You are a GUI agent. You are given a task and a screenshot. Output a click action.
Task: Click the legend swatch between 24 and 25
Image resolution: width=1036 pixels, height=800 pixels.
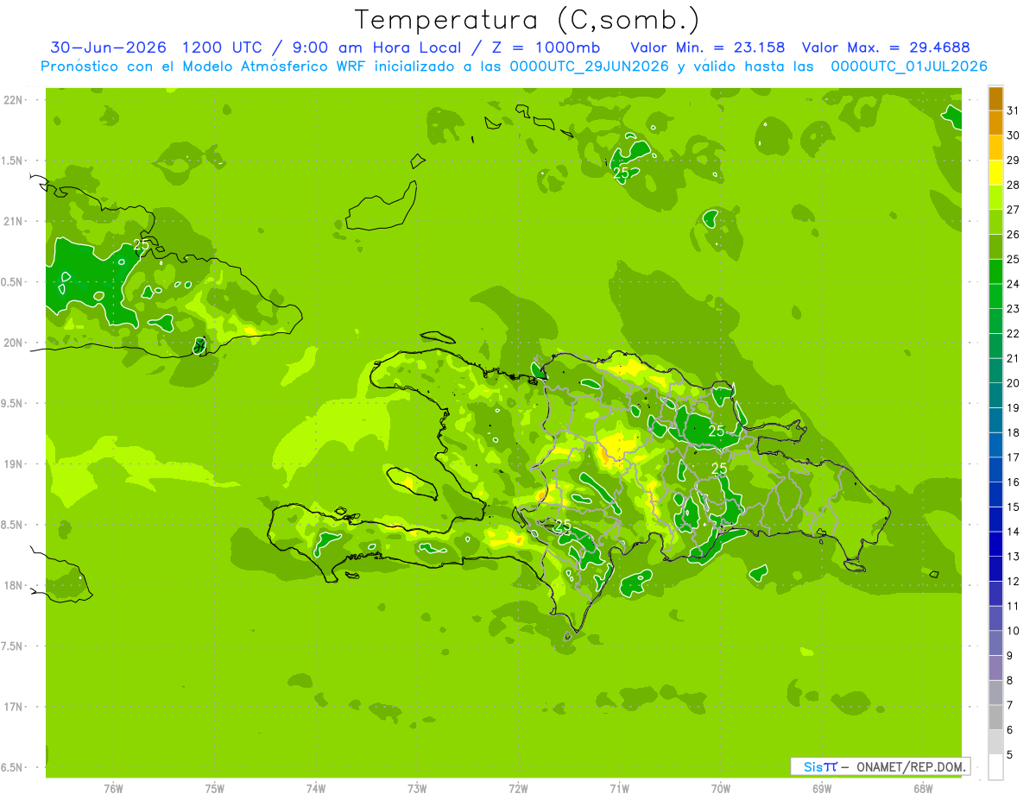[x=995, y=272]
